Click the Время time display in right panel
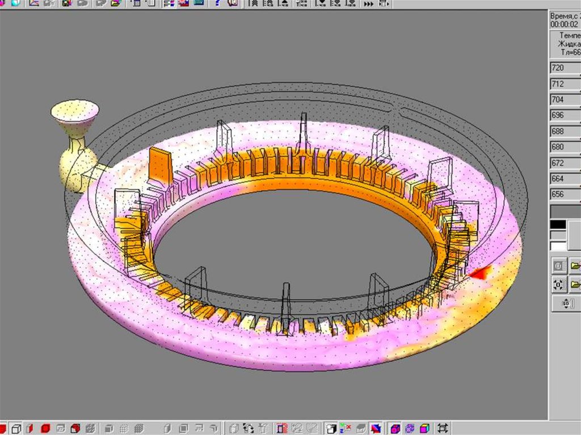The image size is (581, 435). coord(565,20)
